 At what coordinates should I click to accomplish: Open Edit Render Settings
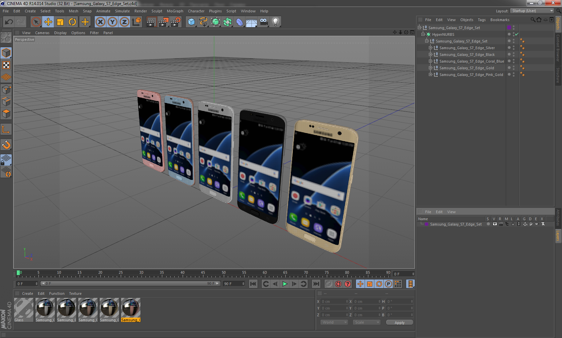pos(176,22)
